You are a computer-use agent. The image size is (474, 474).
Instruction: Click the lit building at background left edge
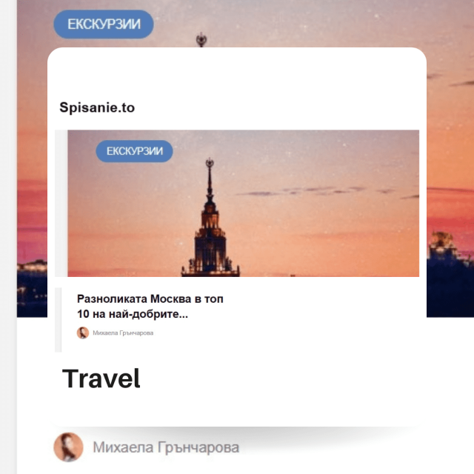point(32,266)
